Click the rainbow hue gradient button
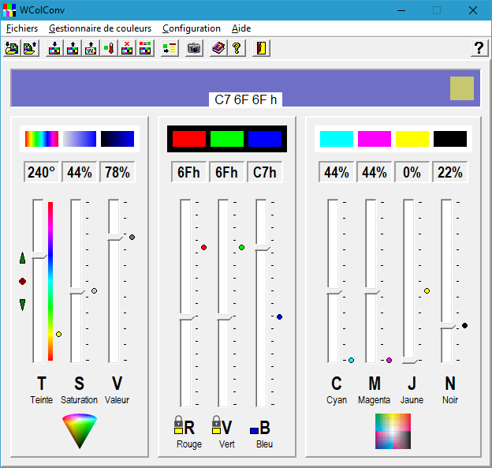 [42, 139]
